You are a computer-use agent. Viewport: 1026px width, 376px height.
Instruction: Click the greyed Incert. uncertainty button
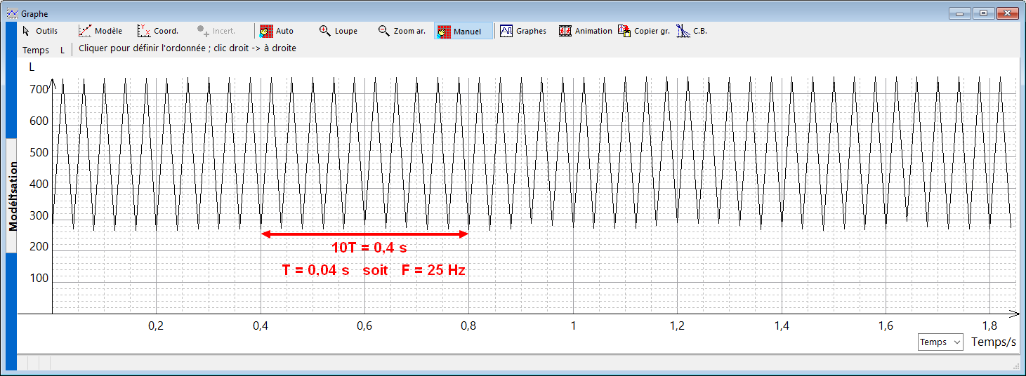coord(216,31)
